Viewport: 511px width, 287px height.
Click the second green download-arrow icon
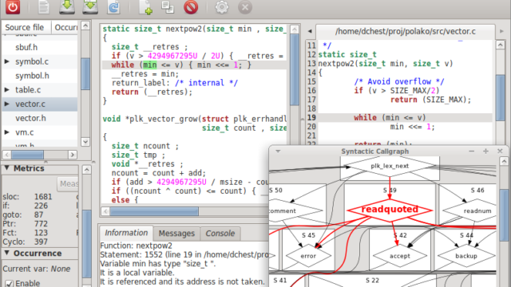point(90,7)
